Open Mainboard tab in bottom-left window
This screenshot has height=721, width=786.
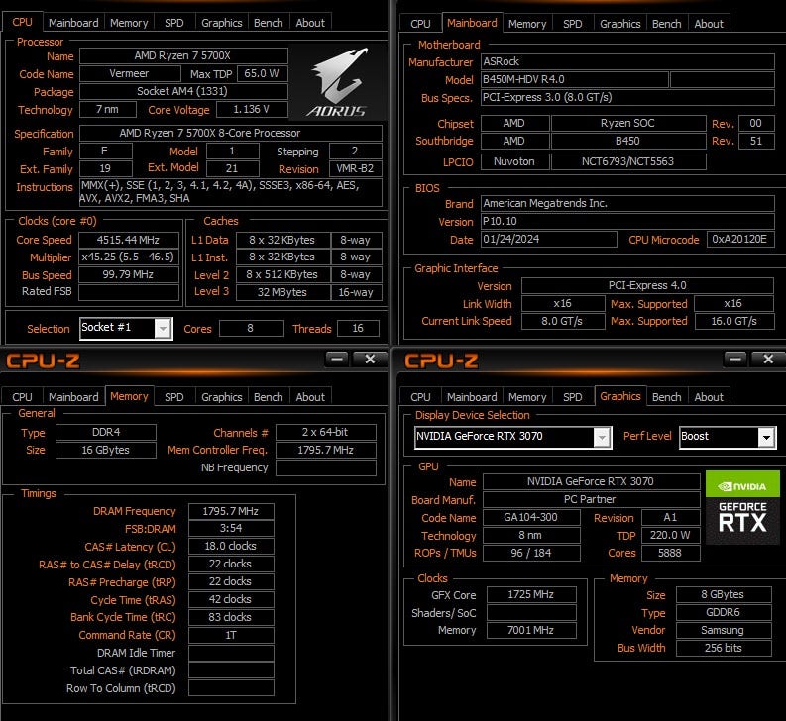(73, 397)
